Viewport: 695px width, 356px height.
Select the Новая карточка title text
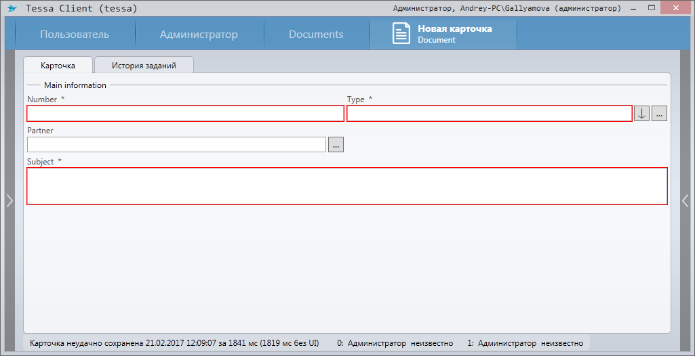(454, 29)
